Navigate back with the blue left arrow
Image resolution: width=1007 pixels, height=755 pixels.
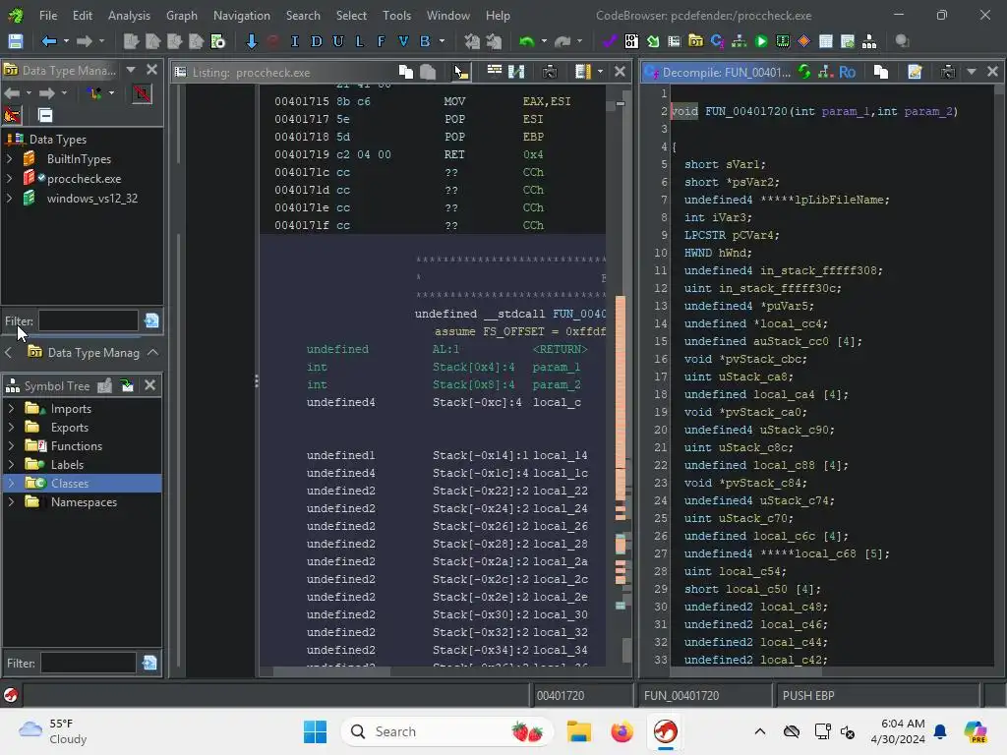click(49, 41)
